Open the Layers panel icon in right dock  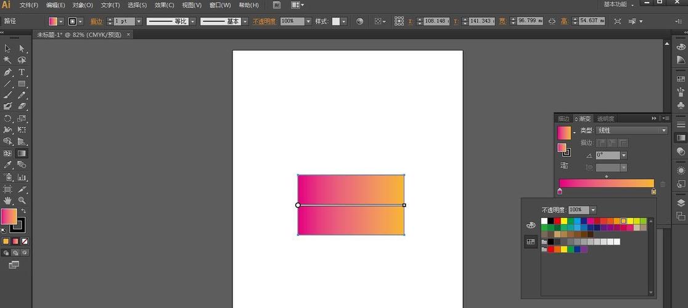pyautogui.click(x=681, y=203)
